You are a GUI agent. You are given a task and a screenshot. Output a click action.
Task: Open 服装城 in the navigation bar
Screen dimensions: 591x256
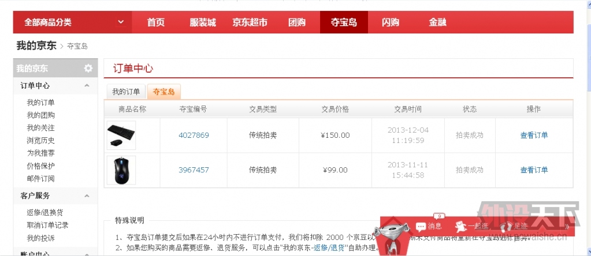(203, 22)
